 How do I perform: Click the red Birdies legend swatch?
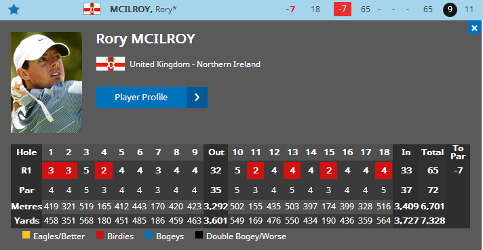click(x=100, y=235)
